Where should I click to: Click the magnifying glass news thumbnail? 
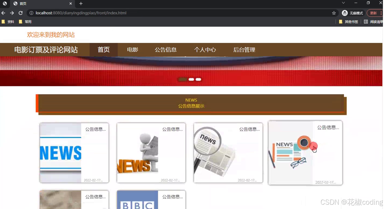click(228, 153)
